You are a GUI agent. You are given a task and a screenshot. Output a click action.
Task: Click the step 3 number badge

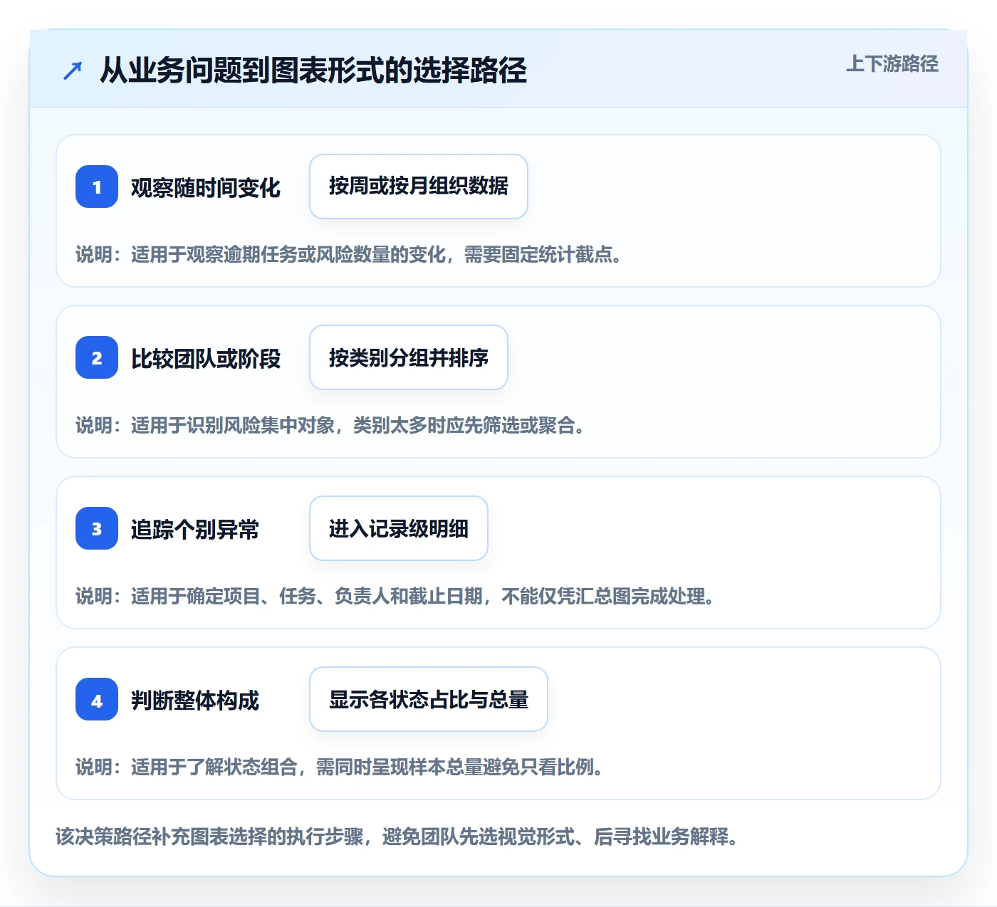coord(97,528)
